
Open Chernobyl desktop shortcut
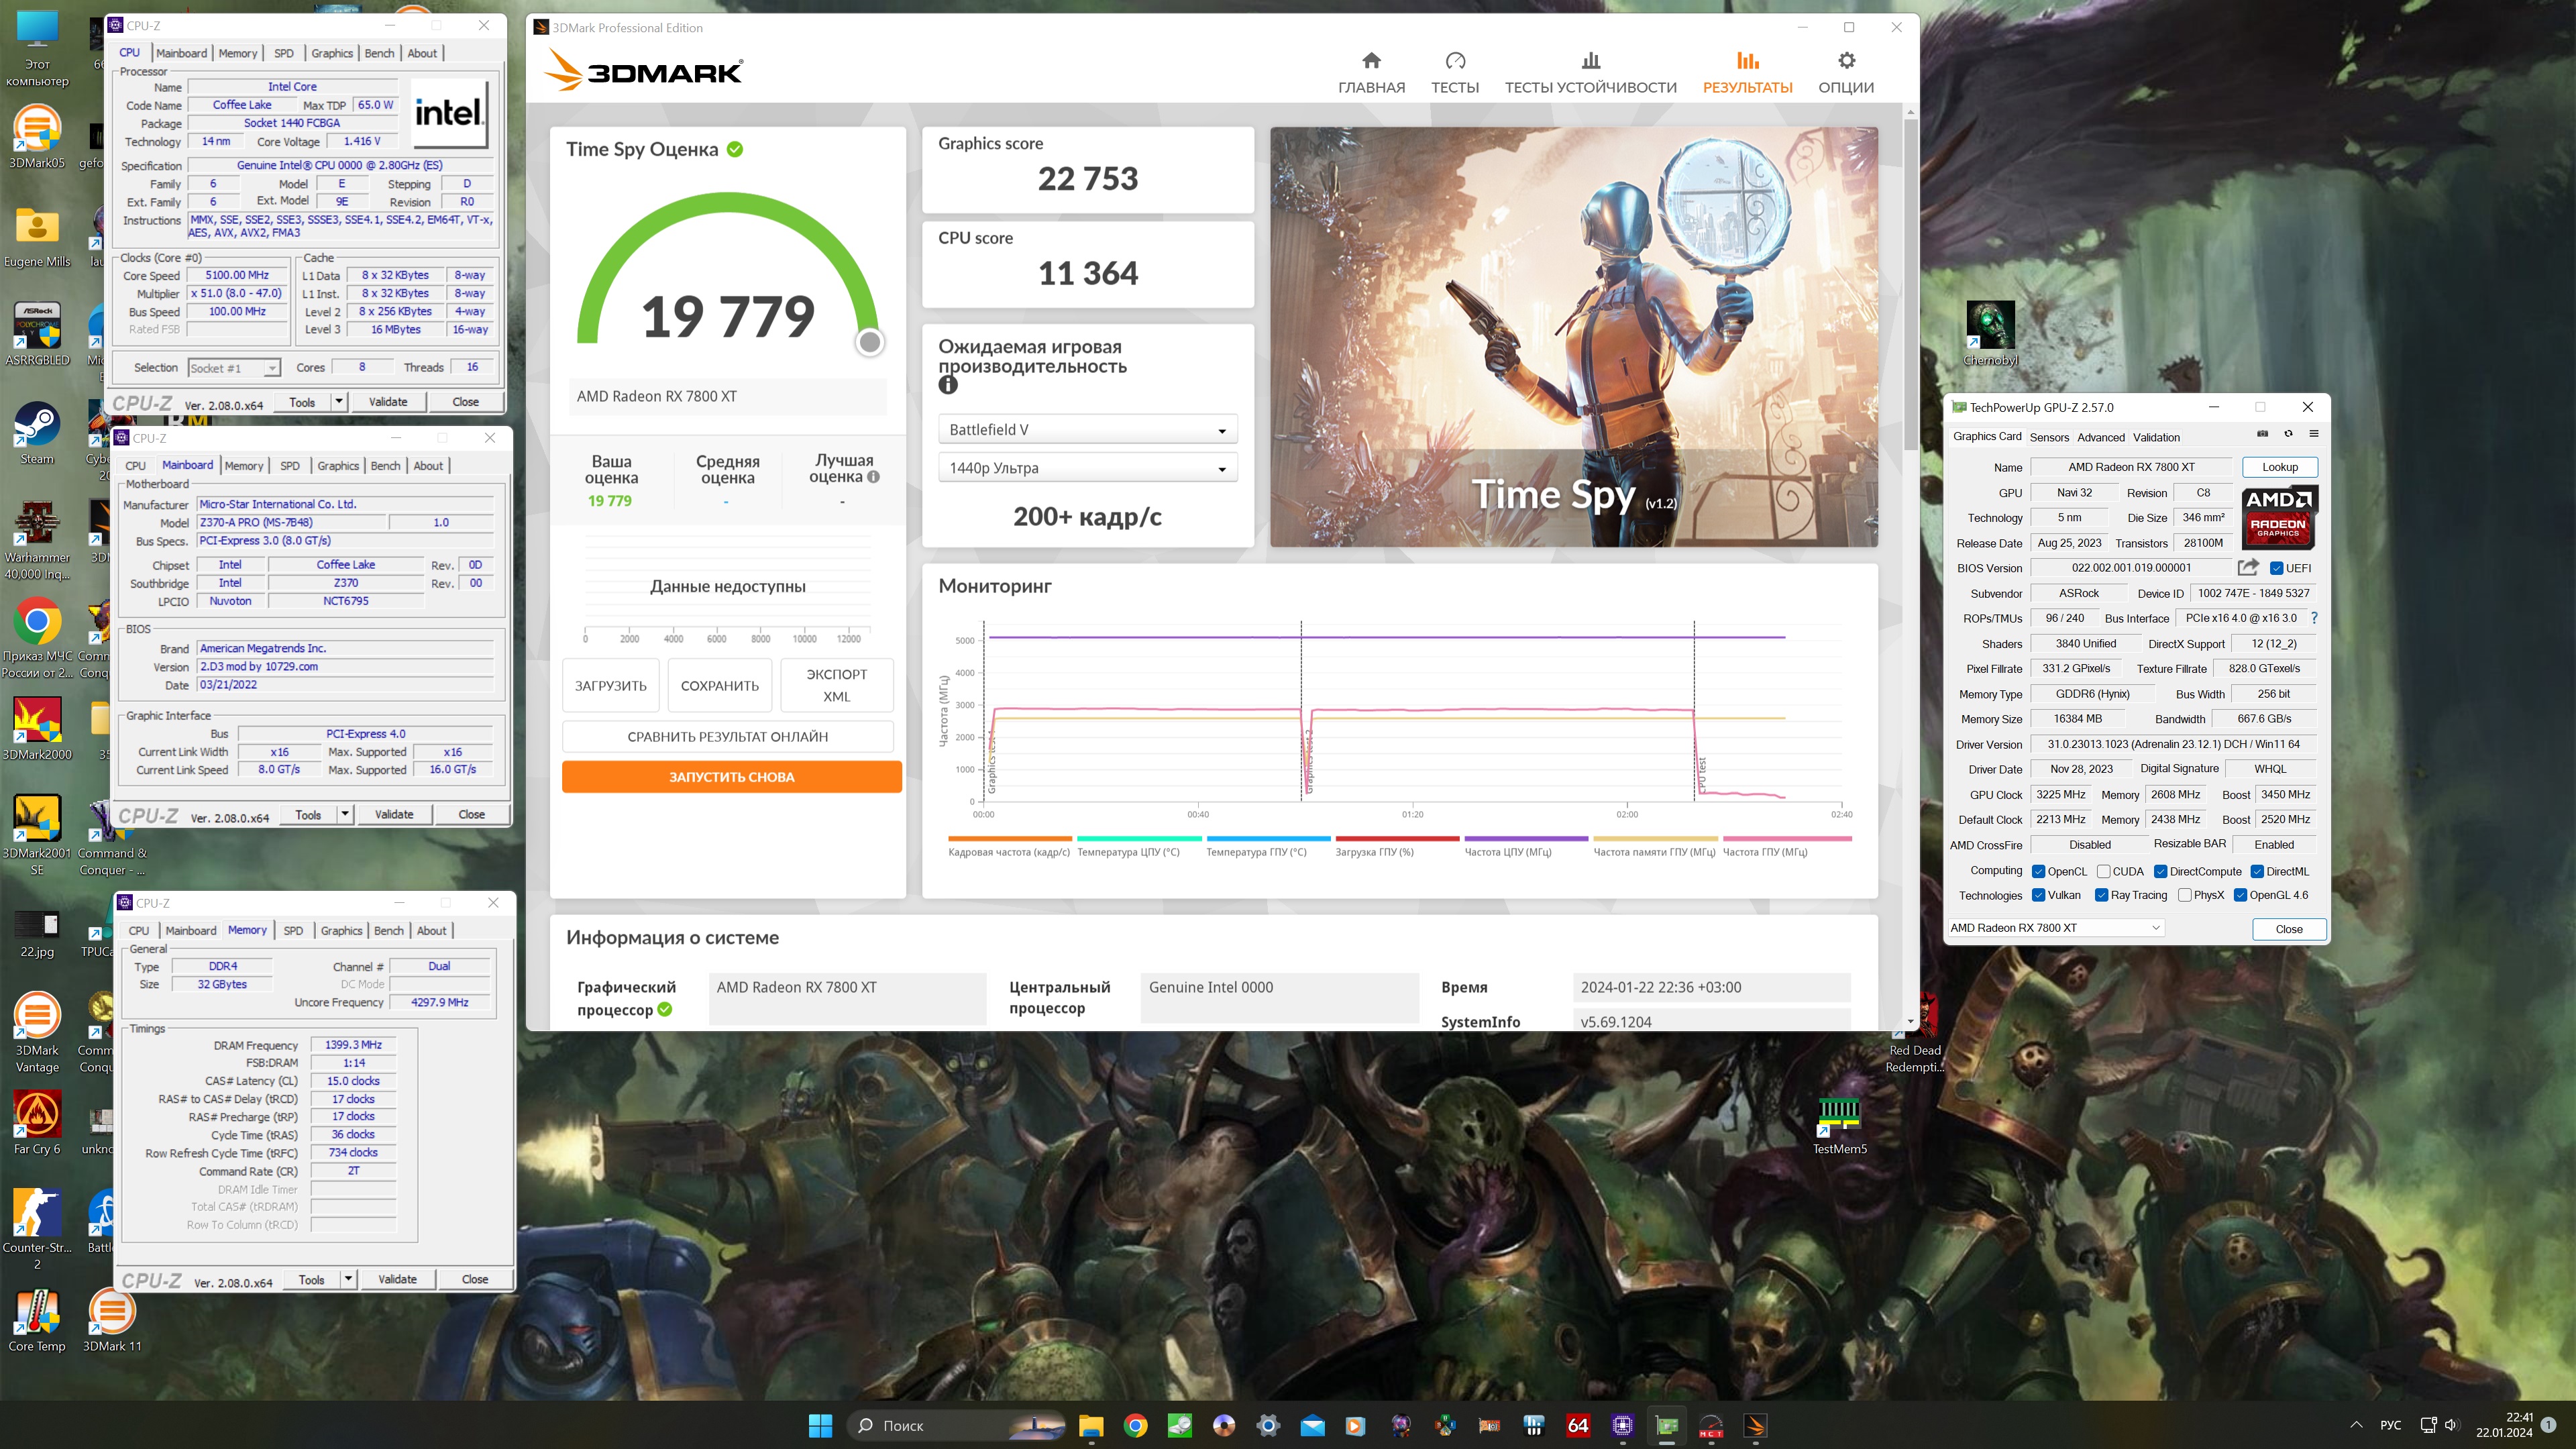pyautogui.click(x=1990, y=335)
